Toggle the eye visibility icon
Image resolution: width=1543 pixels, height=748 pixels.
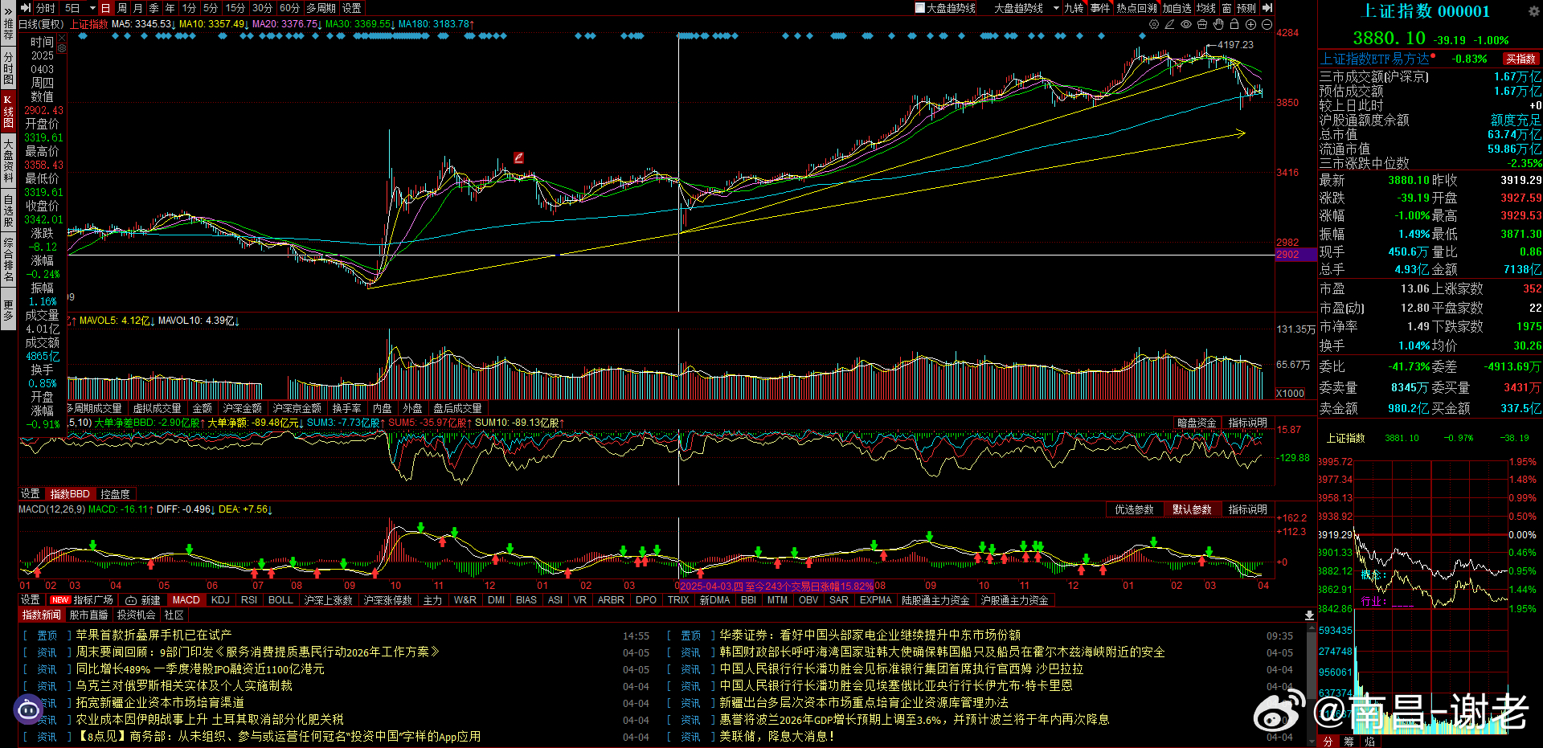tap(1186, 25)
